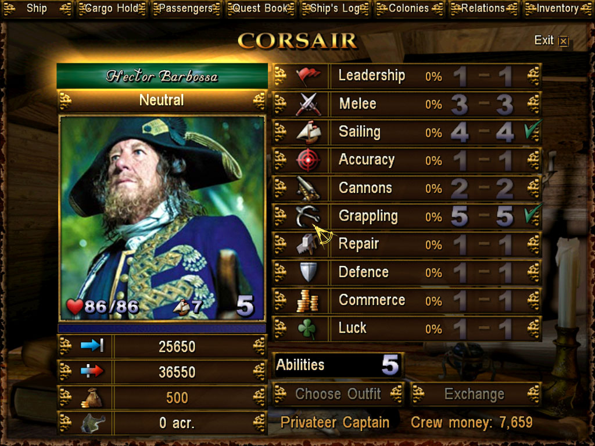Screen dimensions: 595x446
Task: Click the Exit button
Action: (551, 41)
